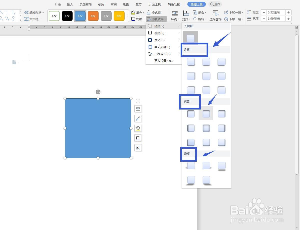300x230 pixels.
Task: Click the text box quick icon
Action: (138, 148)
